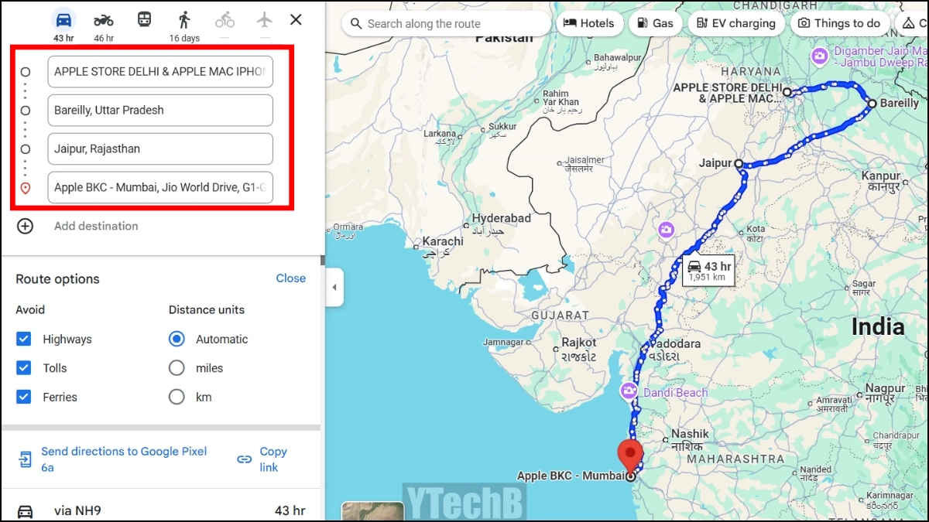The height and width of the screenshot is (522, 929).
Task: Uncheck the Avoid Tolls checkbox
Action: (24, 368)
